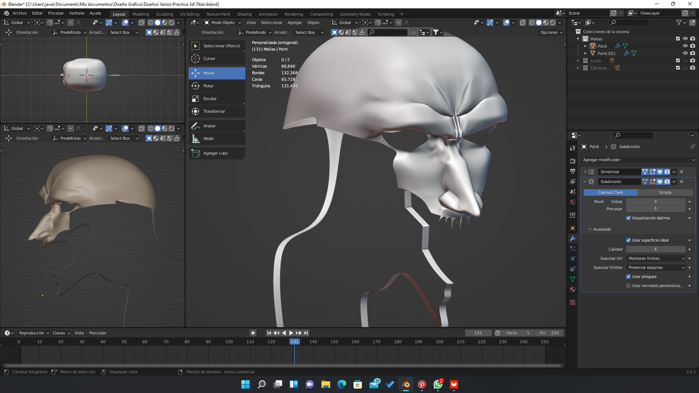Toggle the Luces collection checkbox
The width and height of the screenshot is (699, 393).
coord(678,60)
